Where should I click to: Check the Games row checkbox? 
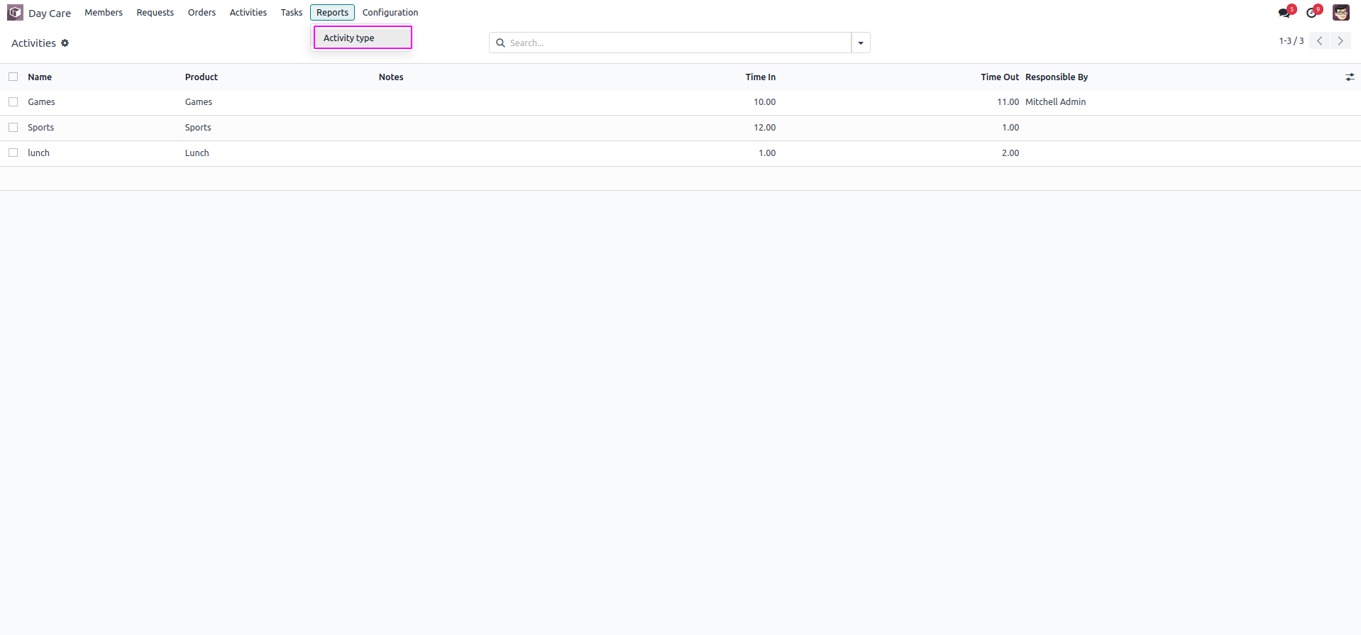13,102
